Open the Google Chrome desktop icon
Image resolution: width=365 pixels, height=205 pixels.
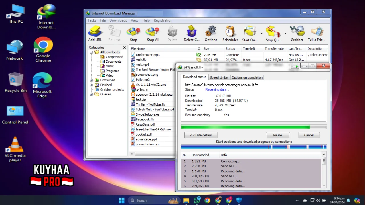pos(43,50)
